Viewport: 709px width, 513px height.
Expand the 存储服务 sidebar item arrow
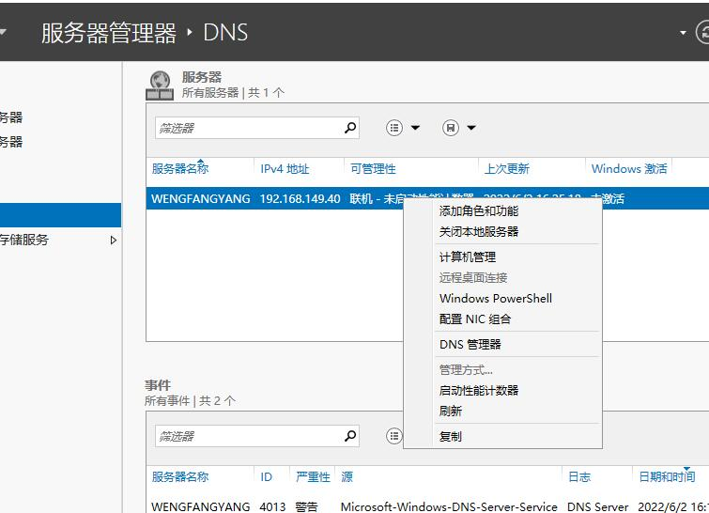[x=114, y=241]
